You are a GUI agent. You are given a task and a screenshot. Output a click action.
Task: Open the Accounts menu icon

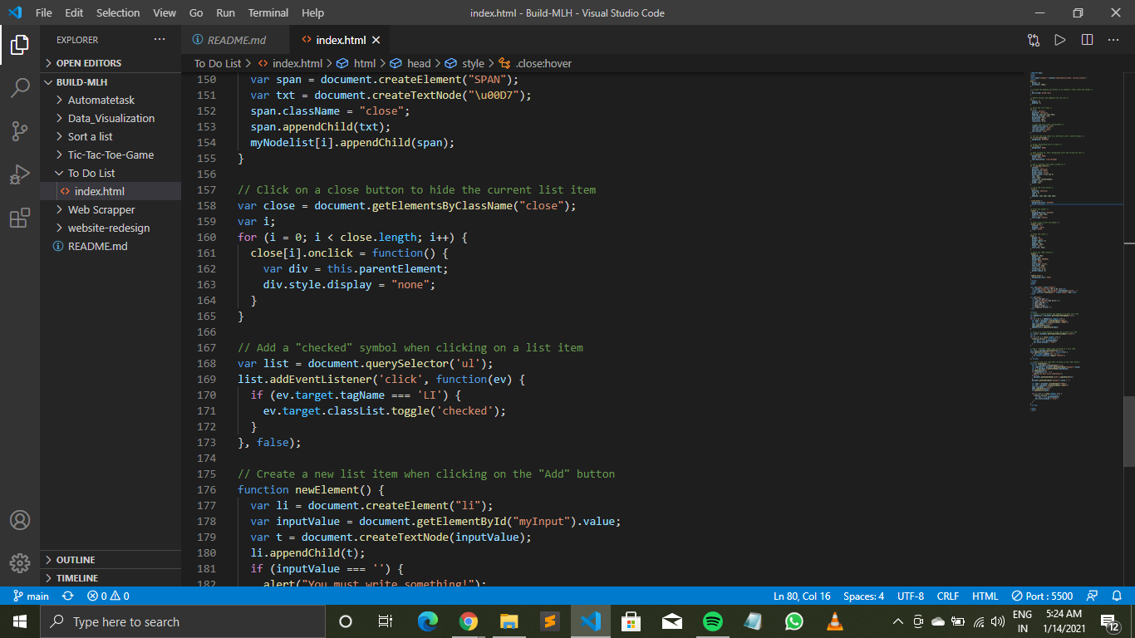(20, 520)
